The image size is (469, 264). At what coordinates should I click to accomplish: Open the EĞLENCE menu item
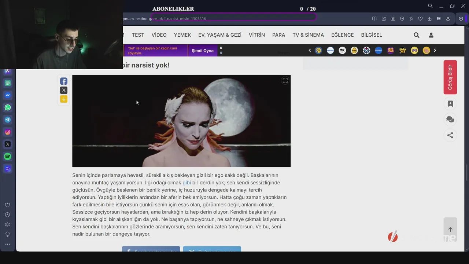pos(343,35)
